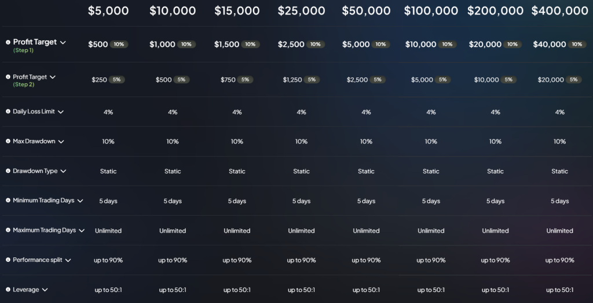
Task: Click info icon next to Drawdown Type
Action: [8, 171]
